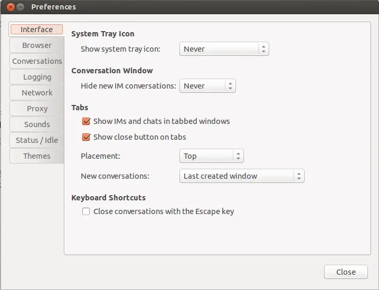Open the Themes tab

point(37,156)
